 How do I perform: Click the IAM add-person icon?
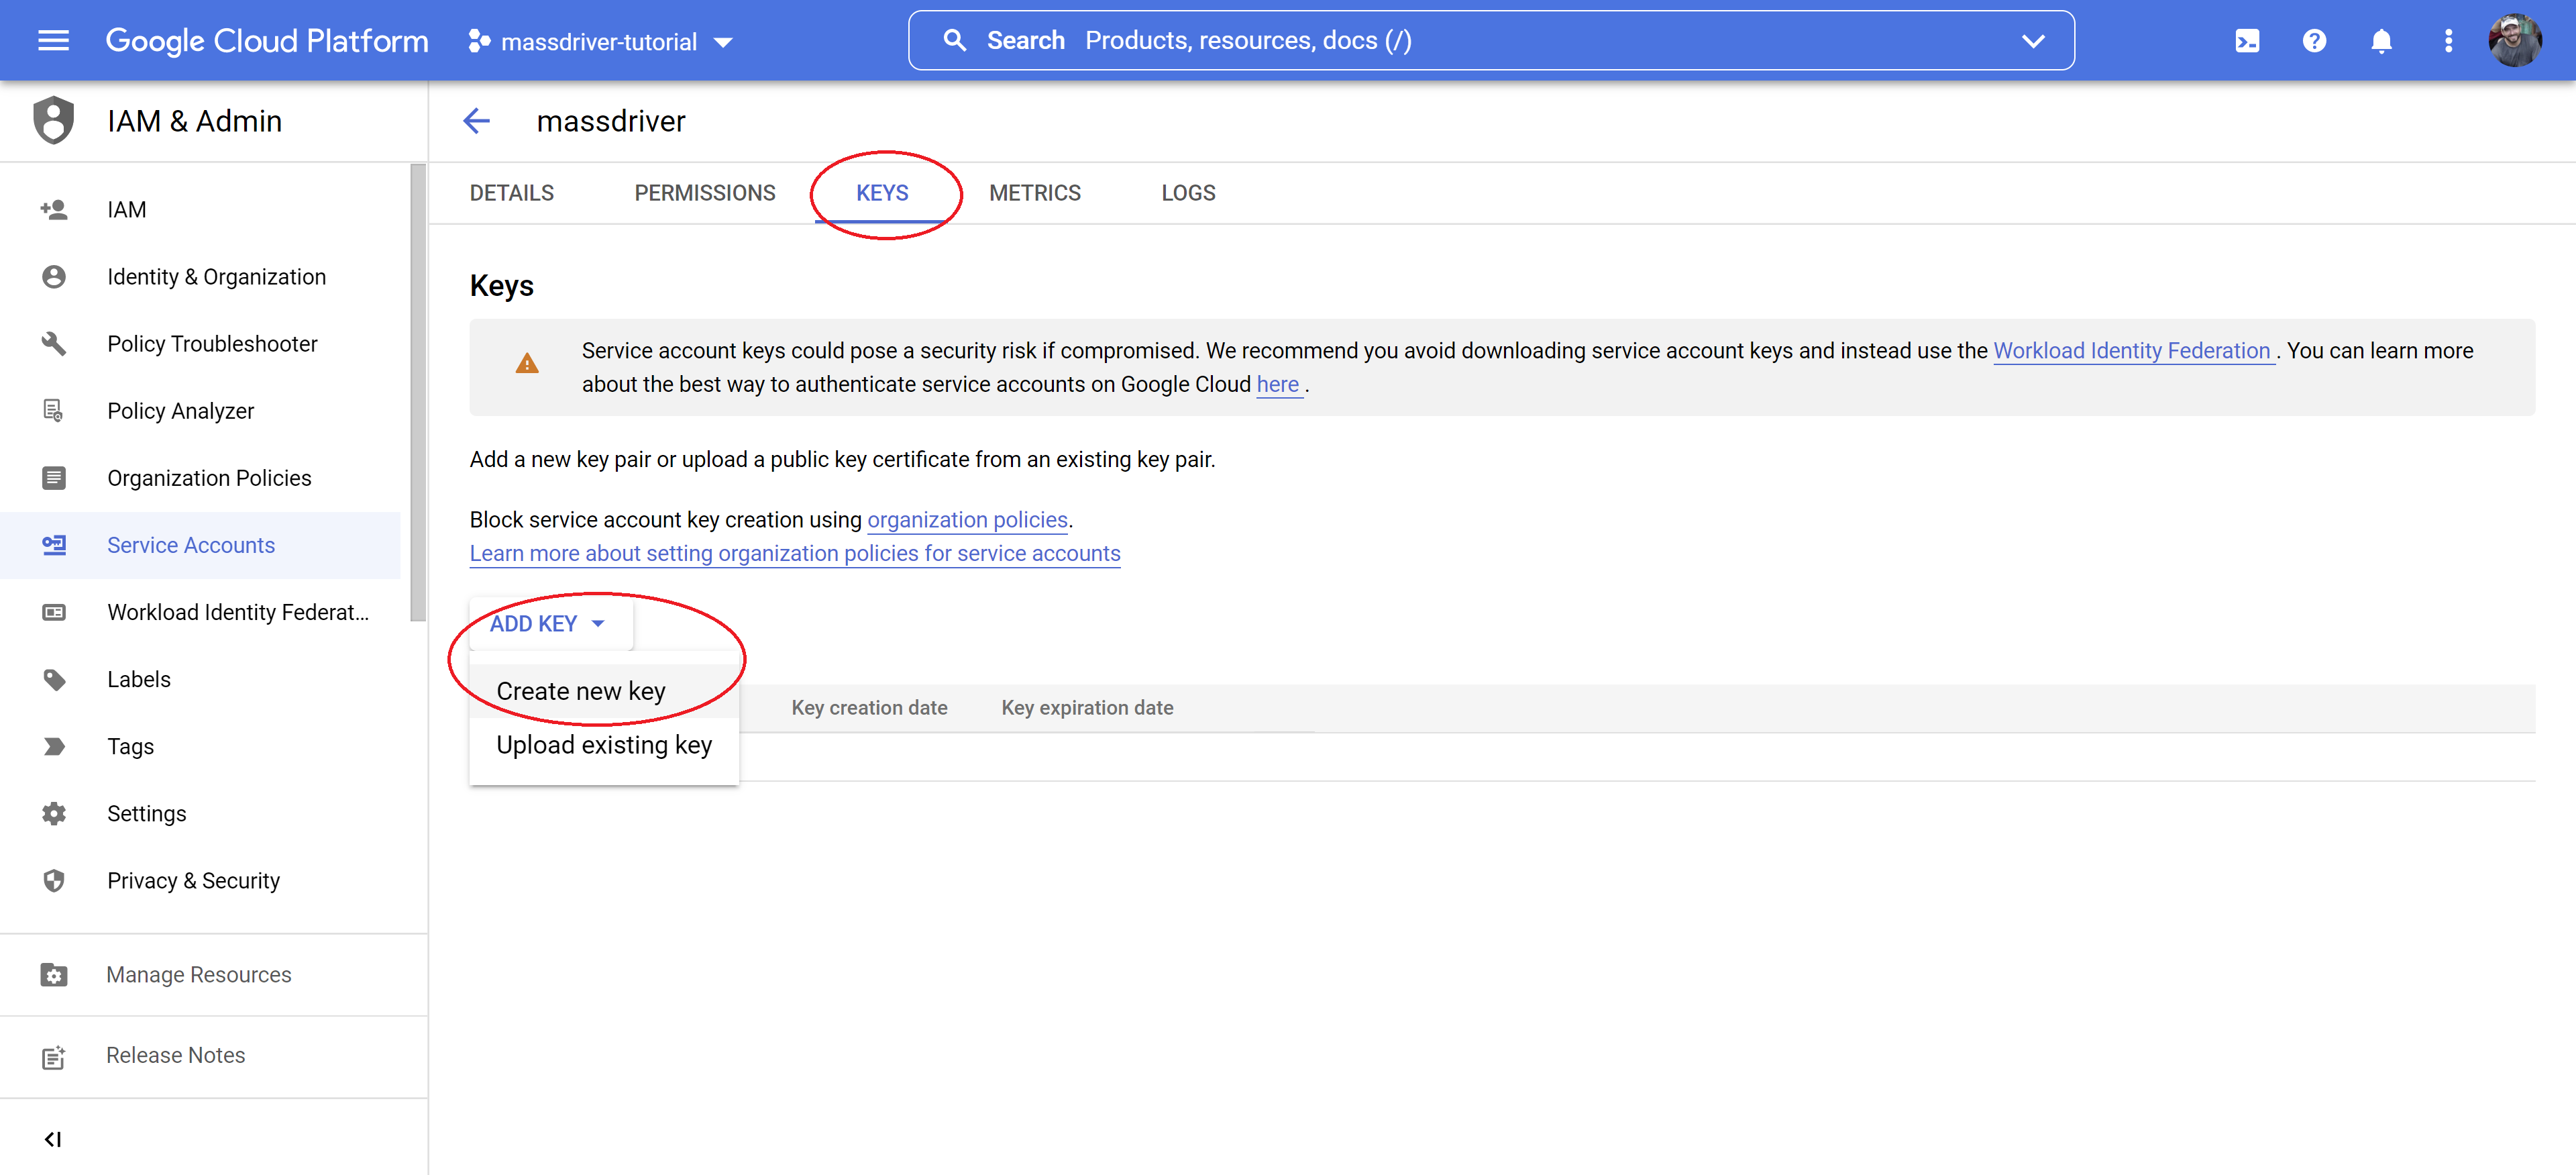coord(54,210)
